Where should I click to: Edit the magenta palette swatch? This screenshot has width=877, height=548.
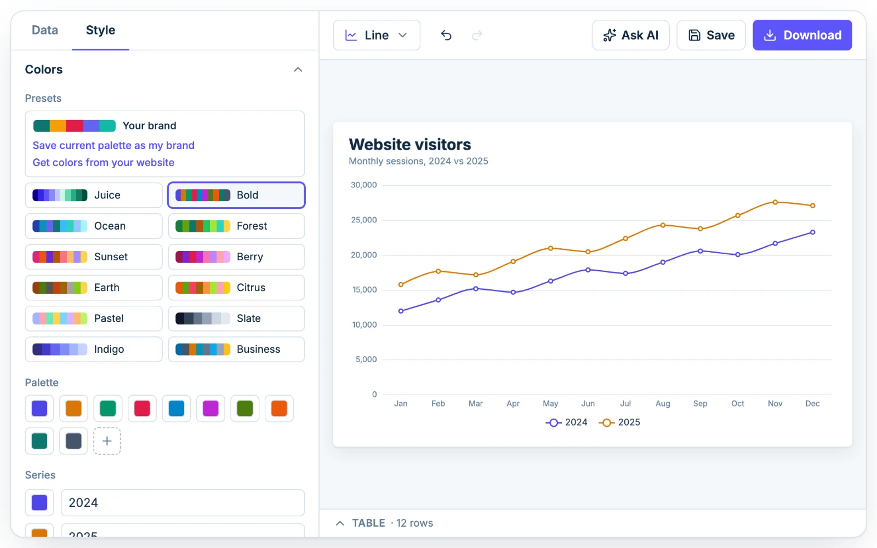point(210,408)
